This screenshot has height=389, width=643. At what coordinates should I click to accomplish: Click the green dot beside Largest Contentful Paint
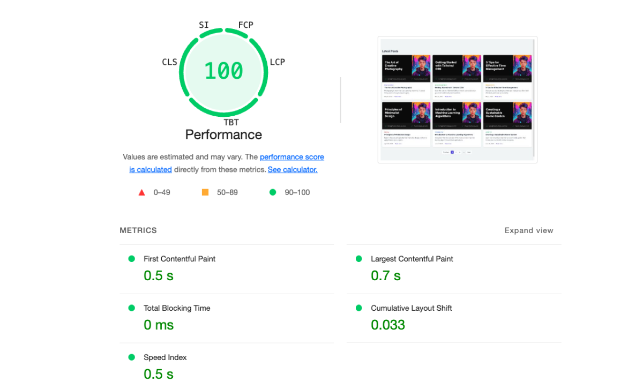point(358,259)
